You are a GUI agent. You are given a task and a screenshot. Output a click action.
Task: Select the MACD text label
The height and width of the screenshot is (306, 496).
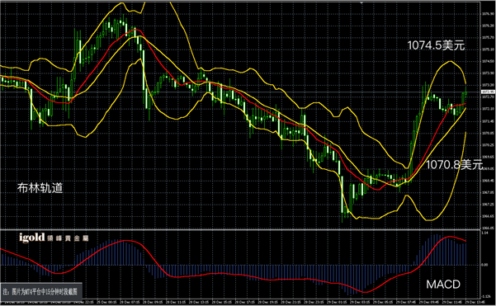(443, 285)
